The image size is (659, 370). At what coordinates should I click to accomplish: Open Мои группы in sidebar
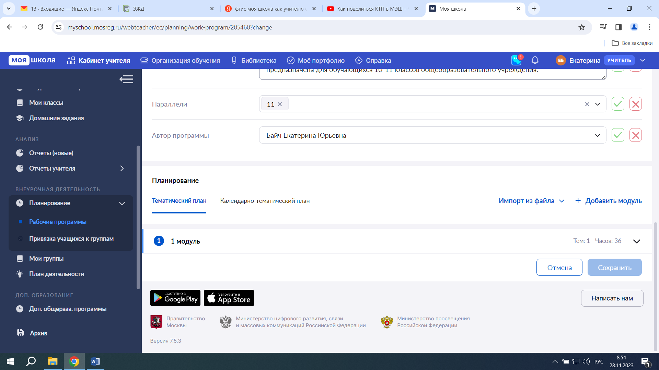click(x=46, y=258)
